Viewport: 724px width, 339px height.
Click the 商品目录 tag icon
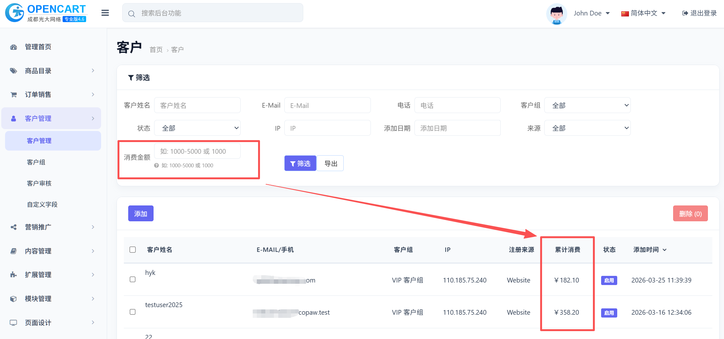click(14, 71)
